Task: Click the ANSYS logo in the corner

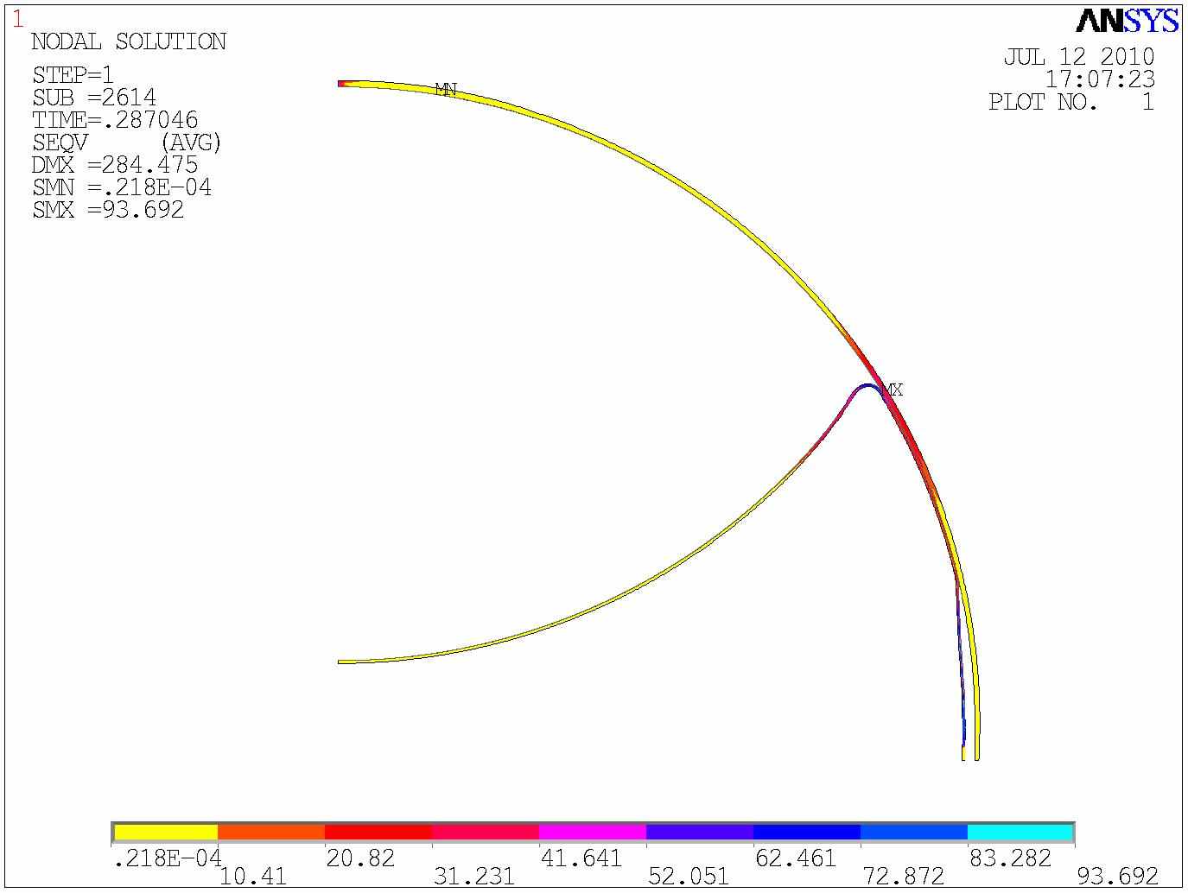Action: pyautogui.click(x=1128, y=21)
